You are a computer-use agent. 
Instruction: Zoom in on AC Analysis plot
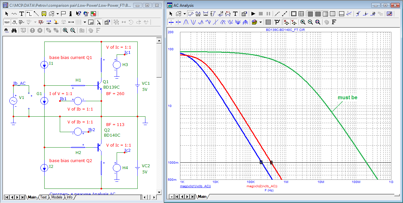(x=303, y=22)
